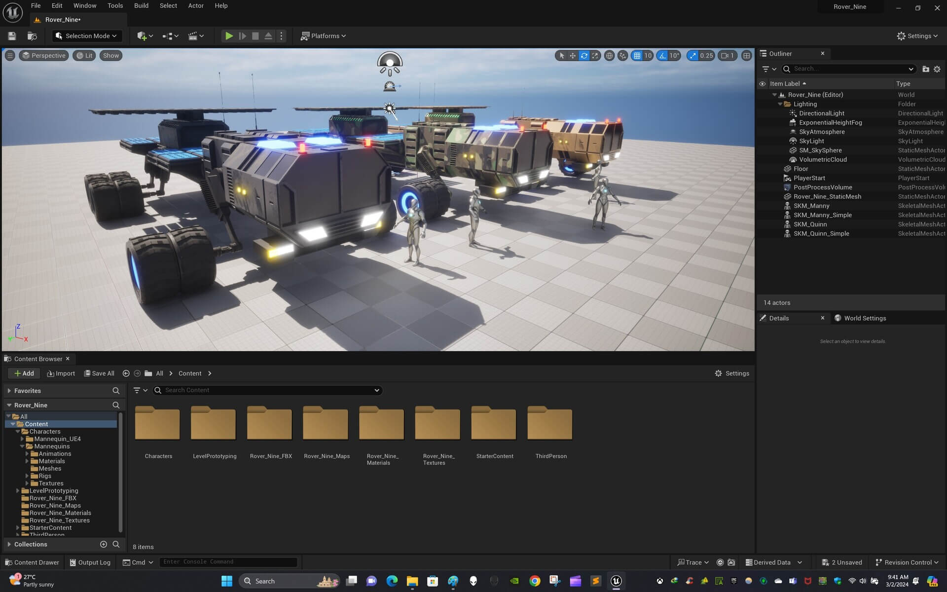The image size is (947, 592).
Task: Click the Play in Editor button
Action: [229, 36]
